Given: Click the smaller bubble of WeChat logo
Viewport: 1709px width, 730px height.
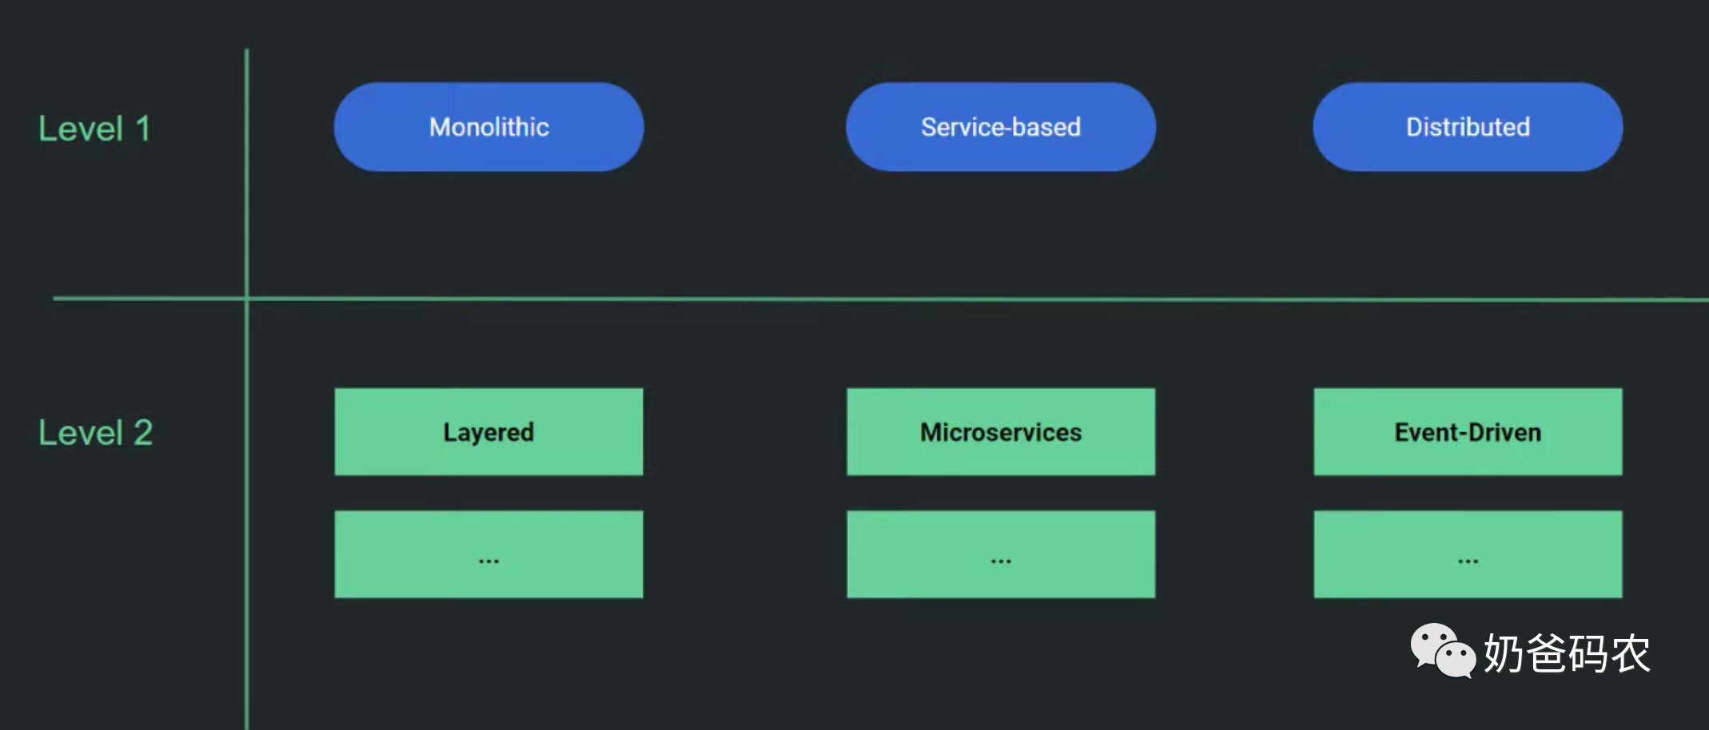Looking at the screenshot, I should pyautogui.click(x=1456, y=660).
